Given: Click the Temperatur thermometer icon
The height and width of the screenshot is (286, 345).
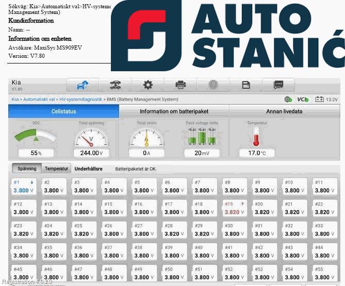Looking at the screenshot, I should (x=256, y=137).
